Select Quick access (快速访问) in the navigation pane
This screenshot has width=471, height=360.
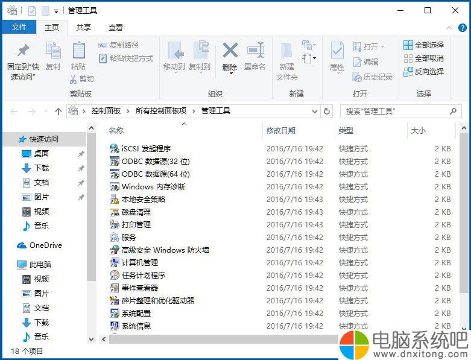(44, 139)
